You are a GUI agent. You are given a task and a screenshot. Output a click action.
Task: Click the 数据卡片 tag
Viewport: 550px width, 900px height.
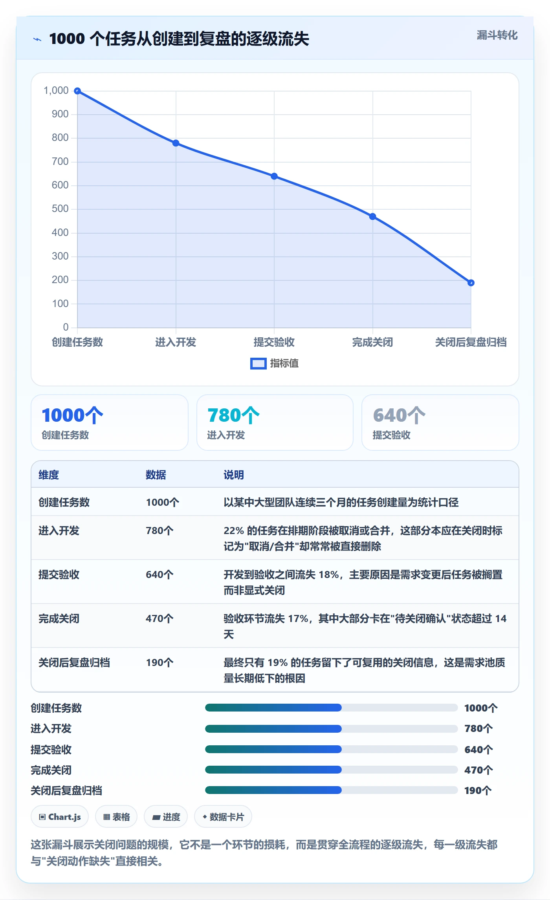tap(223, 817)
